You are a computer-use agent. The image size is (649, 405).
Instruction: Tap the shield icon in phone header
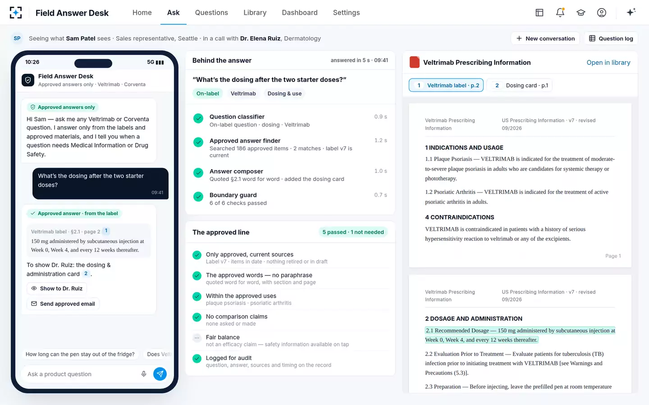pyautogui.click(x=28, y=80)
